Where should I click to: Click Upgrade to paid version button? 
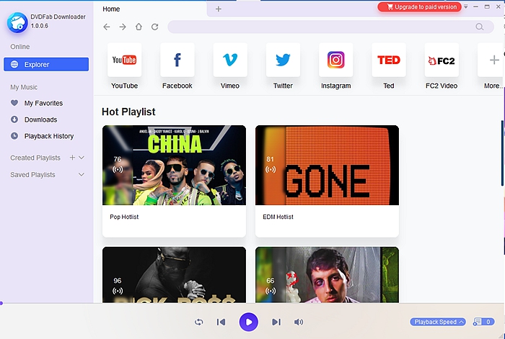(x=419, y=6)
